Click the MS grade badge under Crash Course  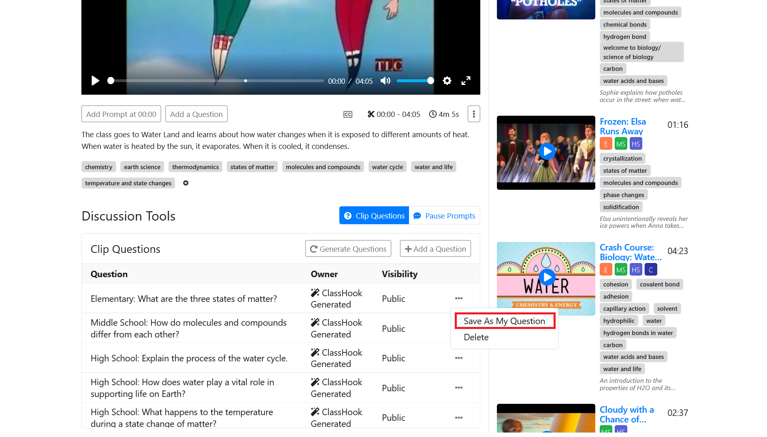(621, 269)
